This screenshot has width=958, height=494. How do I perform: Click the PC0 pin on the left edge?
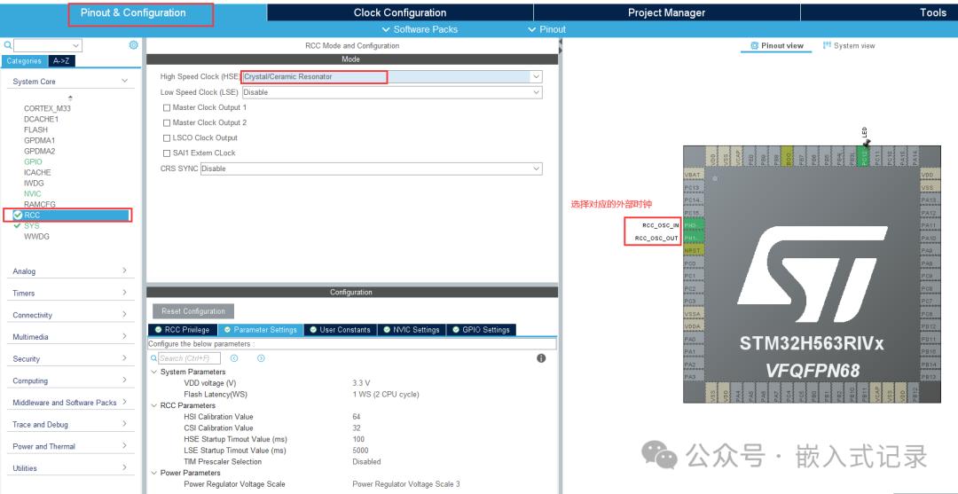[694, 263]
